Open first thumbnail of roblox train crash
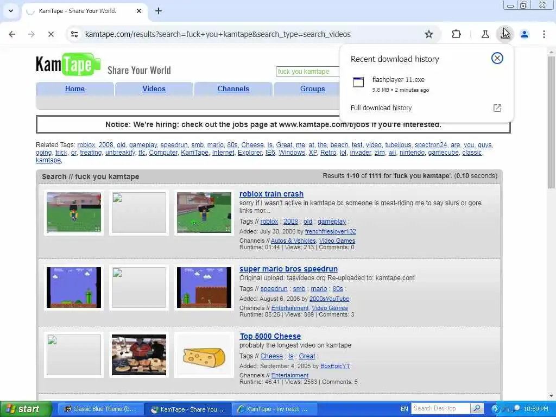Screen dimensions: 556x417 point(74,212)
